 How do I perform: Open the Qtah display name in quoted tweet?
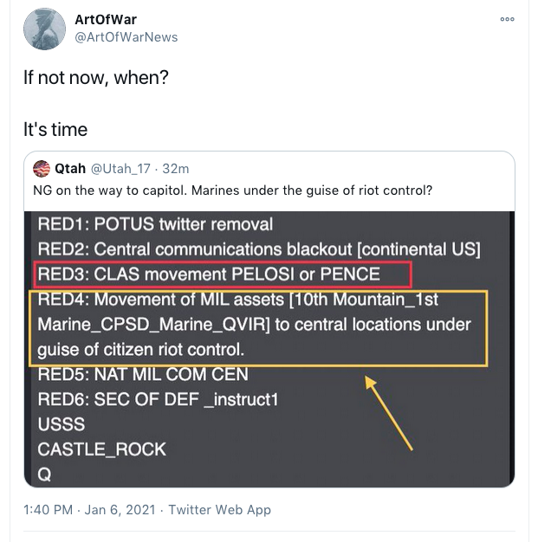point(70,168)
